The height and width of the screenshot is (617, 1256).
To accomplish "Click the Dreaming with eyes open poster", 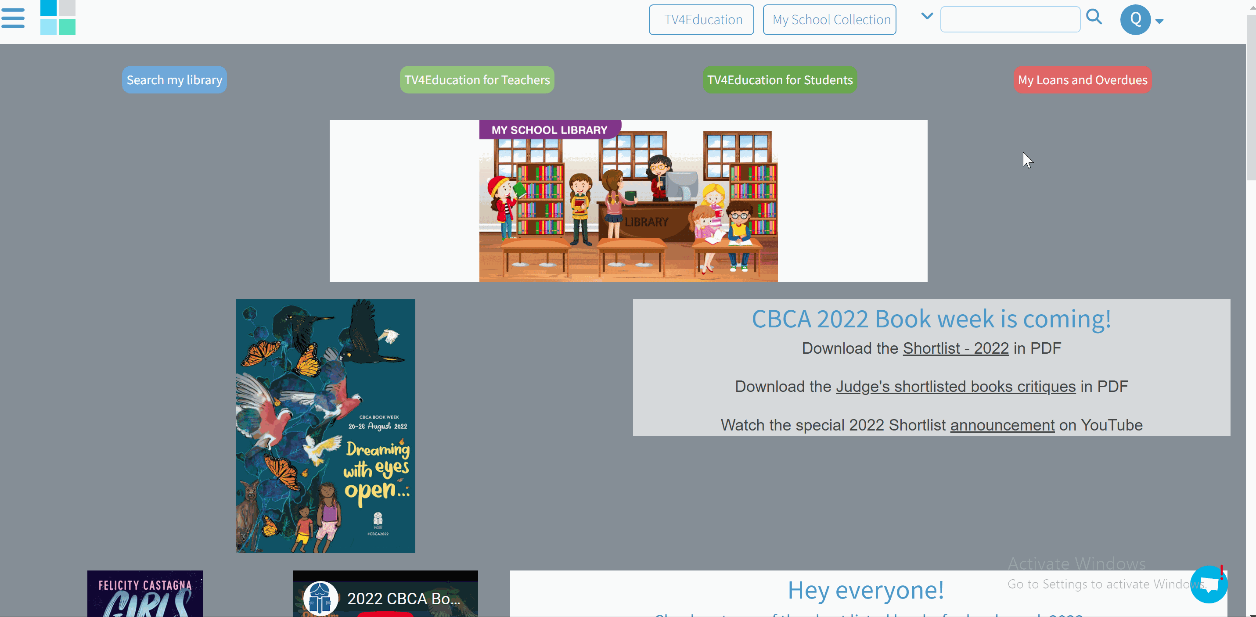I will 325,426.
